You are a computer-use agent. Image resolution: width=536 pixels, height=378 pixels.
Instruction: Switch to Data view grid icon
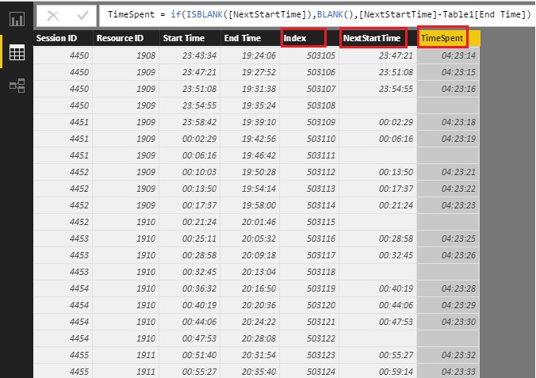pyautogui.click(x=17, y=52)
